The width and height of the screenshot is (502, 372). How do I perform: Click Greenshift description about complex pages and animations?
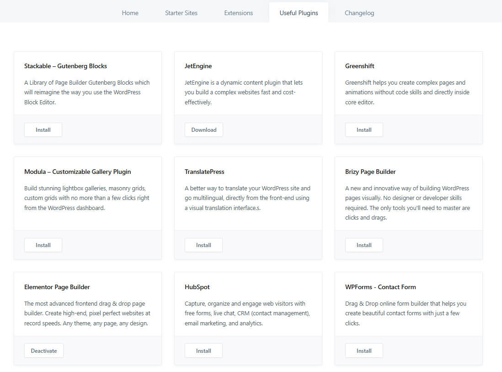(407, 92)
